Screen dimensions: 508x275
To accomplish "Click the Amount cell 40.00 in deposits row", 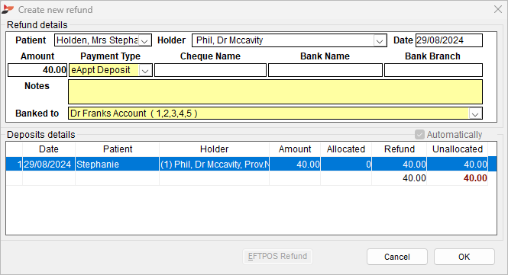I will click(x=295, y=164).
